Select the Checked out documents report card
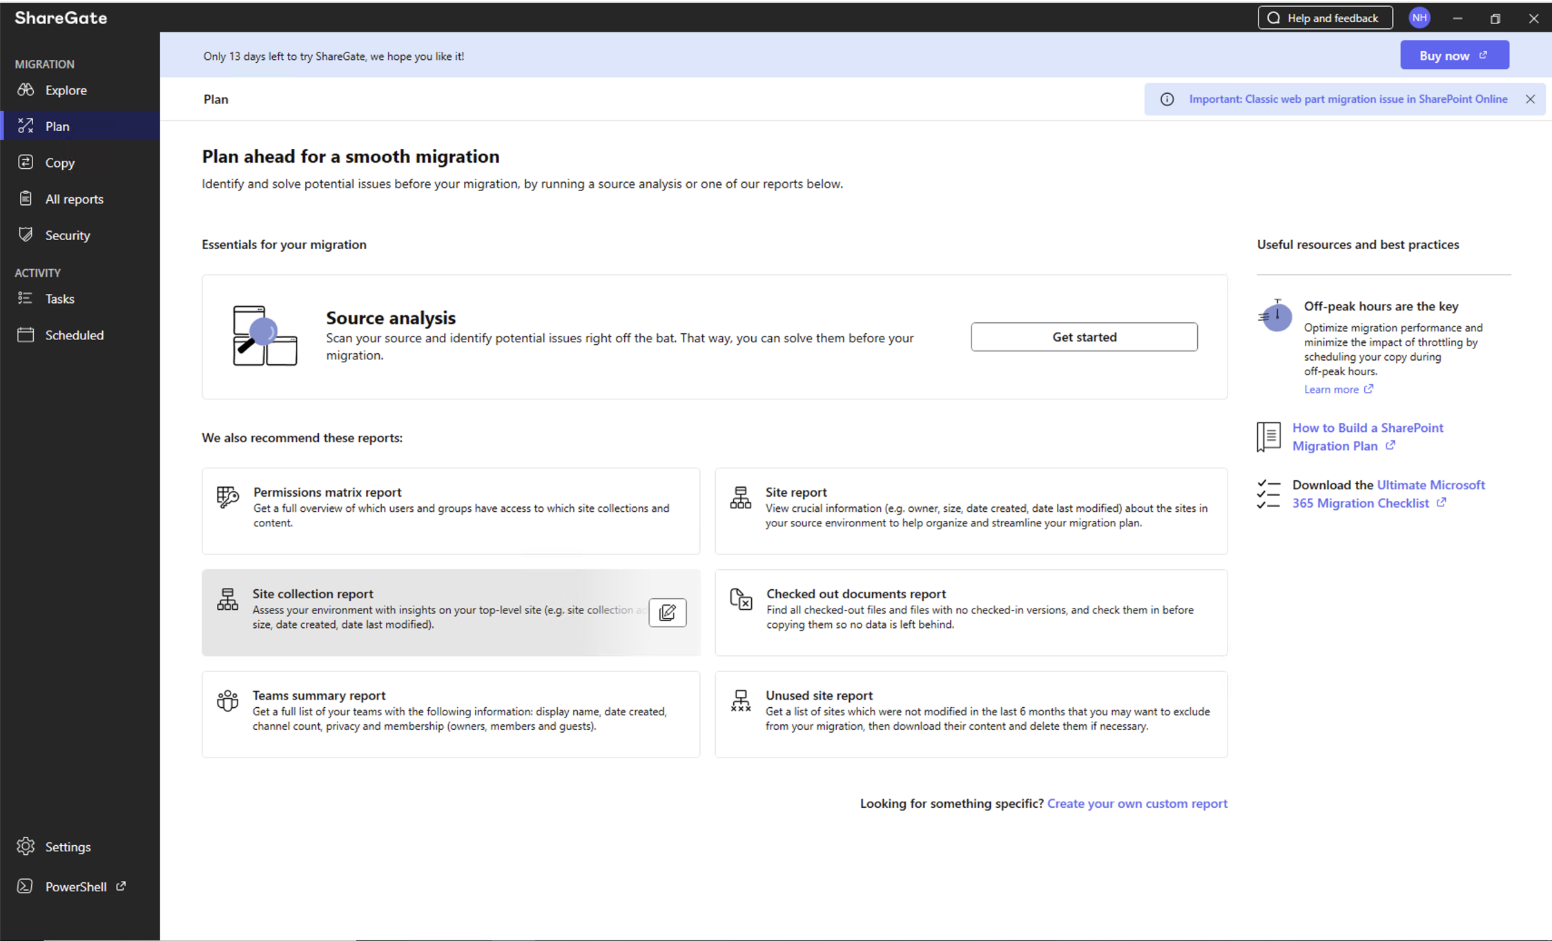Image resolution: width=1552 pixels, height=941 pixels. (x=971, y=613)
